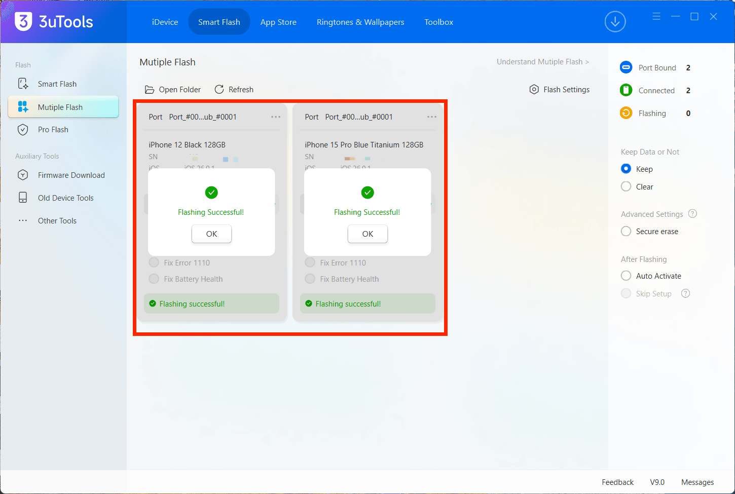Click OK on the iPhone 12 success dialog

click(211, 234)
